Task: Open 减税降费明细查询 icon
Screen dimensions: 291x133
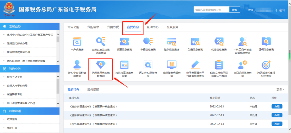Action: [x=171, y=65]
